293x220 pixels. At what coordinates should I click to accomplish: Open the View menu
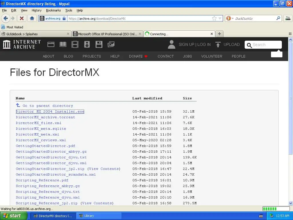24,10
